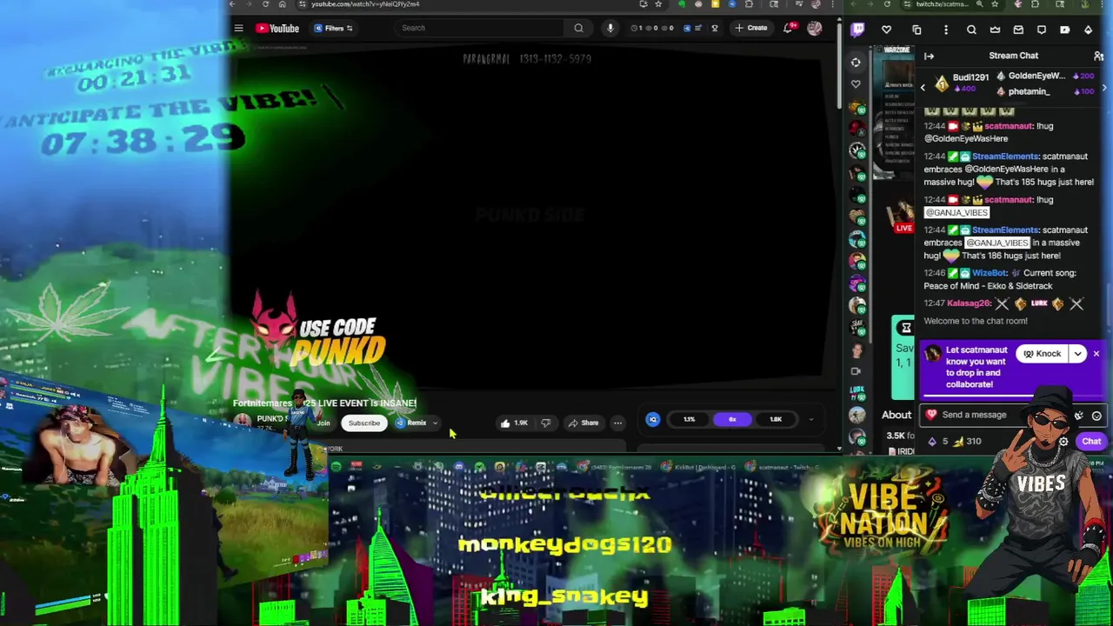Click the LIVE badge on channel avatar
The height and width of the screenshot is (626, 1113).
904,228
